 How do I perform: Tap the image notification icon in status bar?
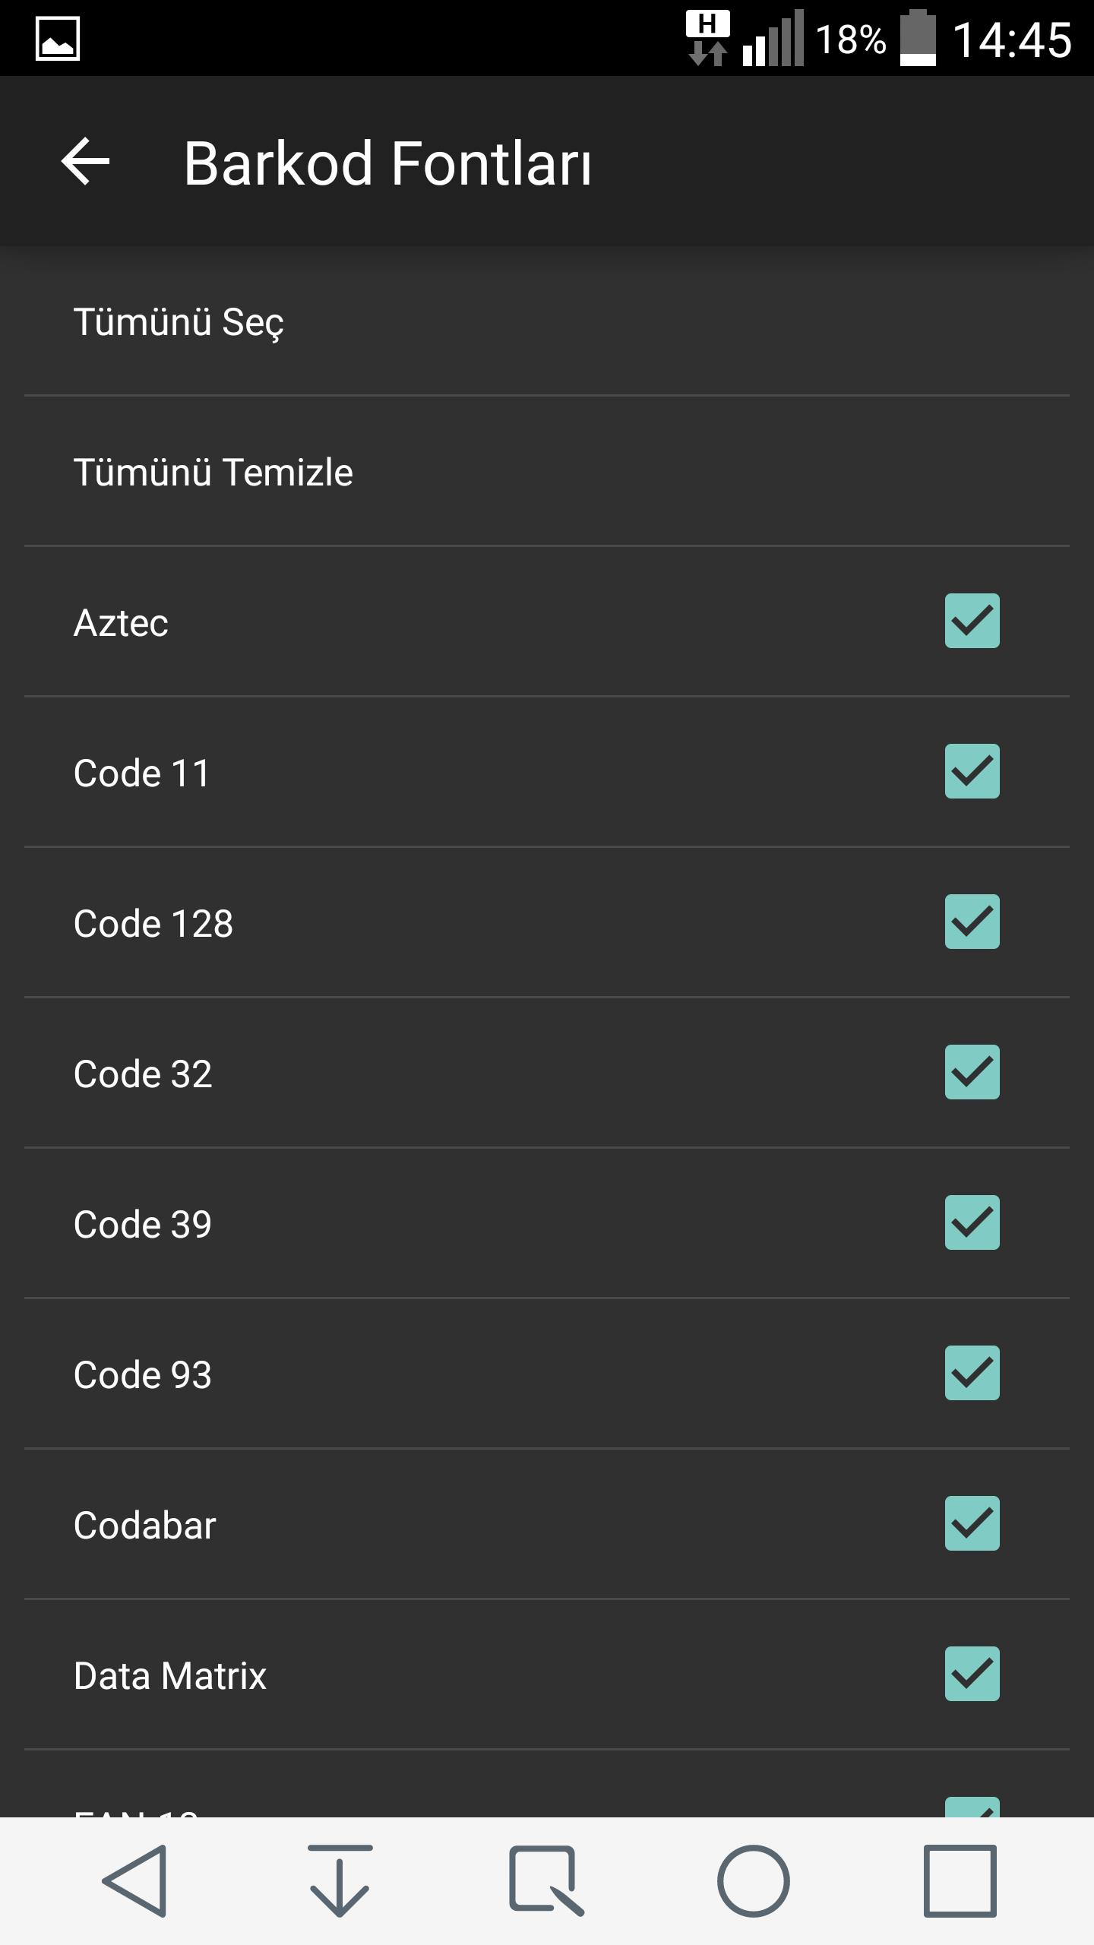tap(58, 38)
